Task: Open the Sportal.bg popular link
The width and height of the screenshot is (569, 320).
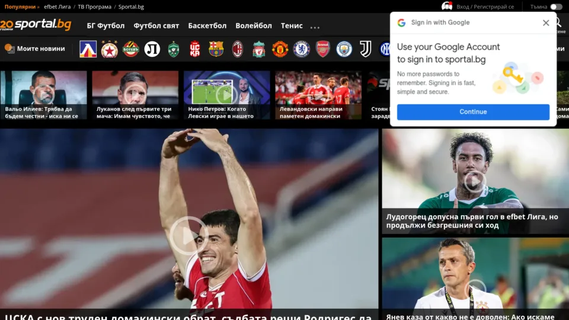Action: pyautogui.click(x=131, y=7)
